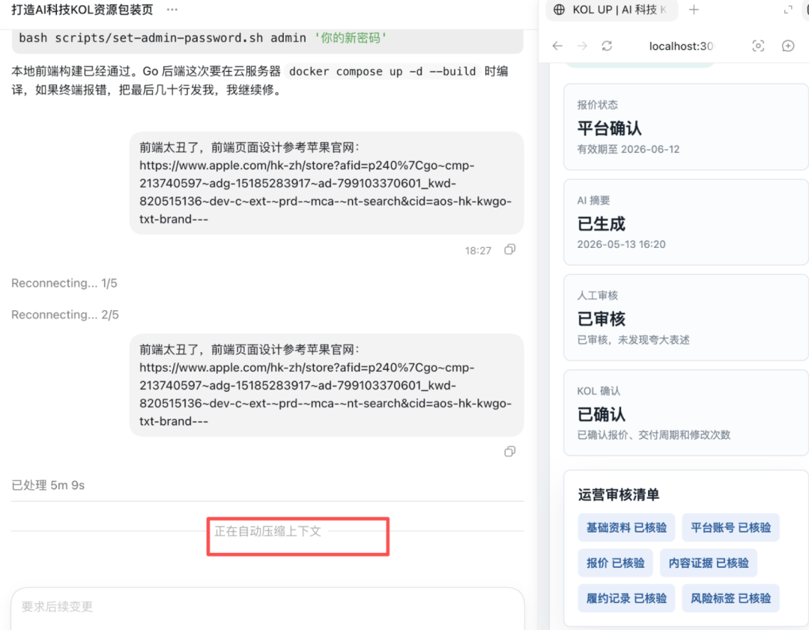Go back in the preview browser
This screenshot has width=809, height=630.
tap(557, 46)
